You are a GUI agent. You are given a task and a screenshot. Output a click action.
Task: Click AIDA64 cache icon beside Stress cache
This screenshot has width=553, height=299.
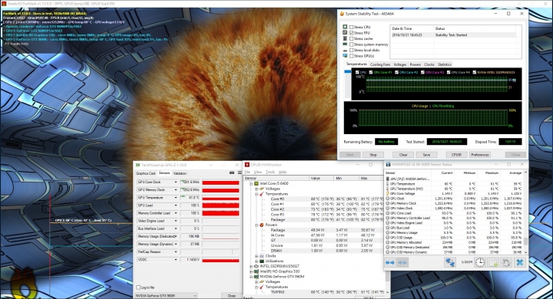345,38
